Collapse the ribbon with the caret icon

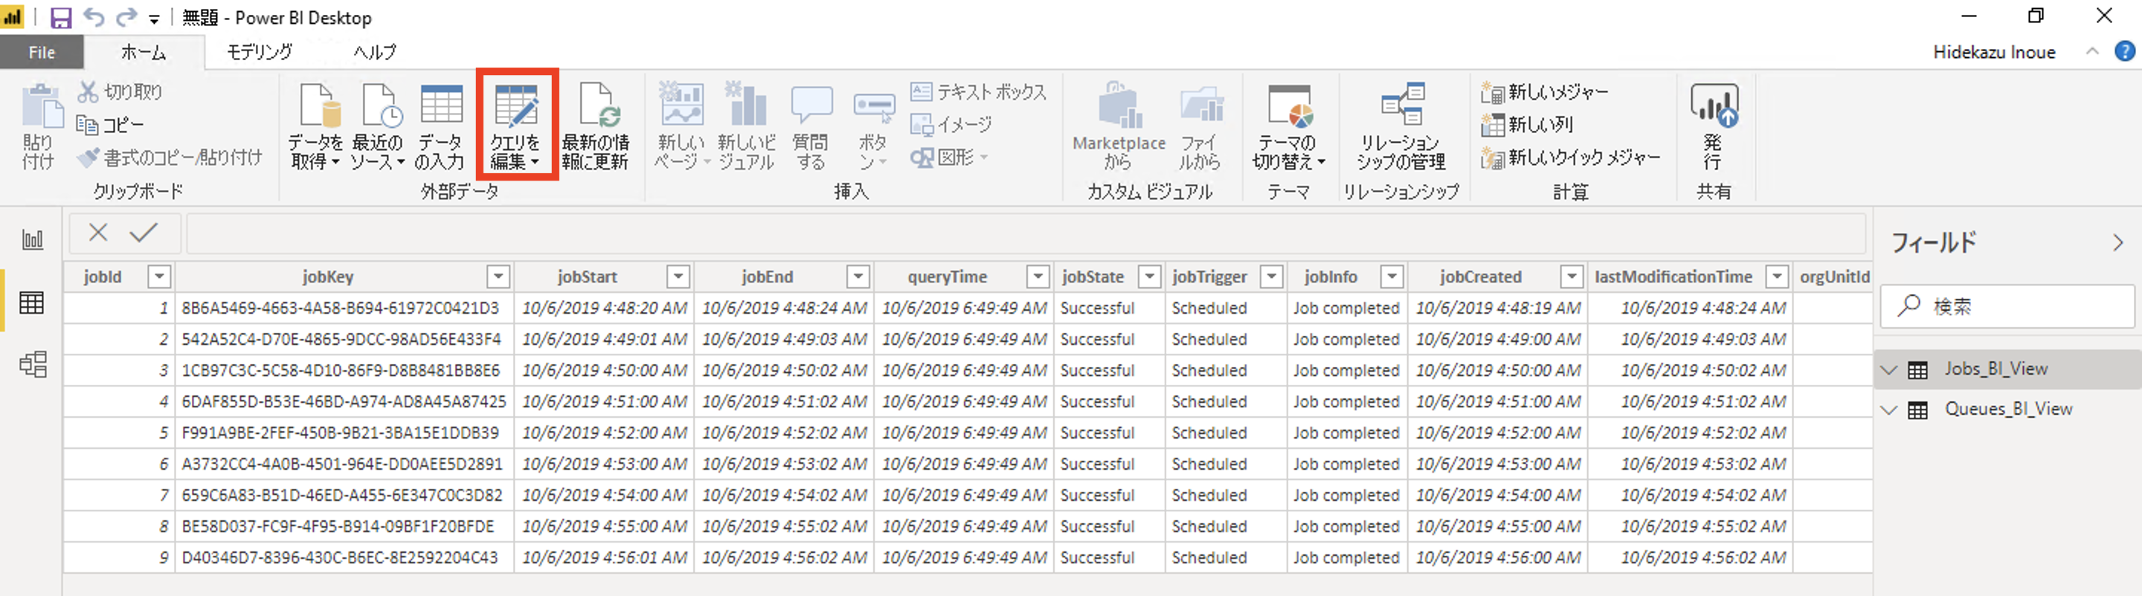tap(2092, 51)
